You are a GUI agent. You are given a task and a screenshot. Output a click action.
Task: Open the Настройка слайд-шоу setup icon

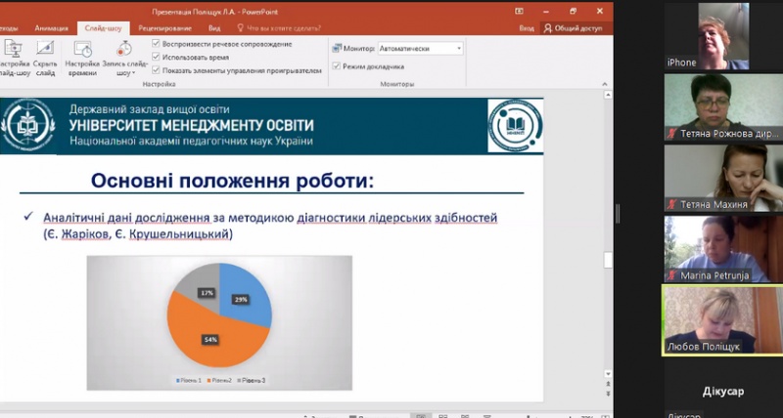pyautogui.click(x=13, y=49)
